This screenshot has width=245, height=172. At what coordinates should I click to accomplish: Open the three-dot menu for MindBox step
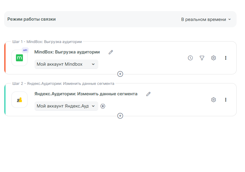click(226, 58)
